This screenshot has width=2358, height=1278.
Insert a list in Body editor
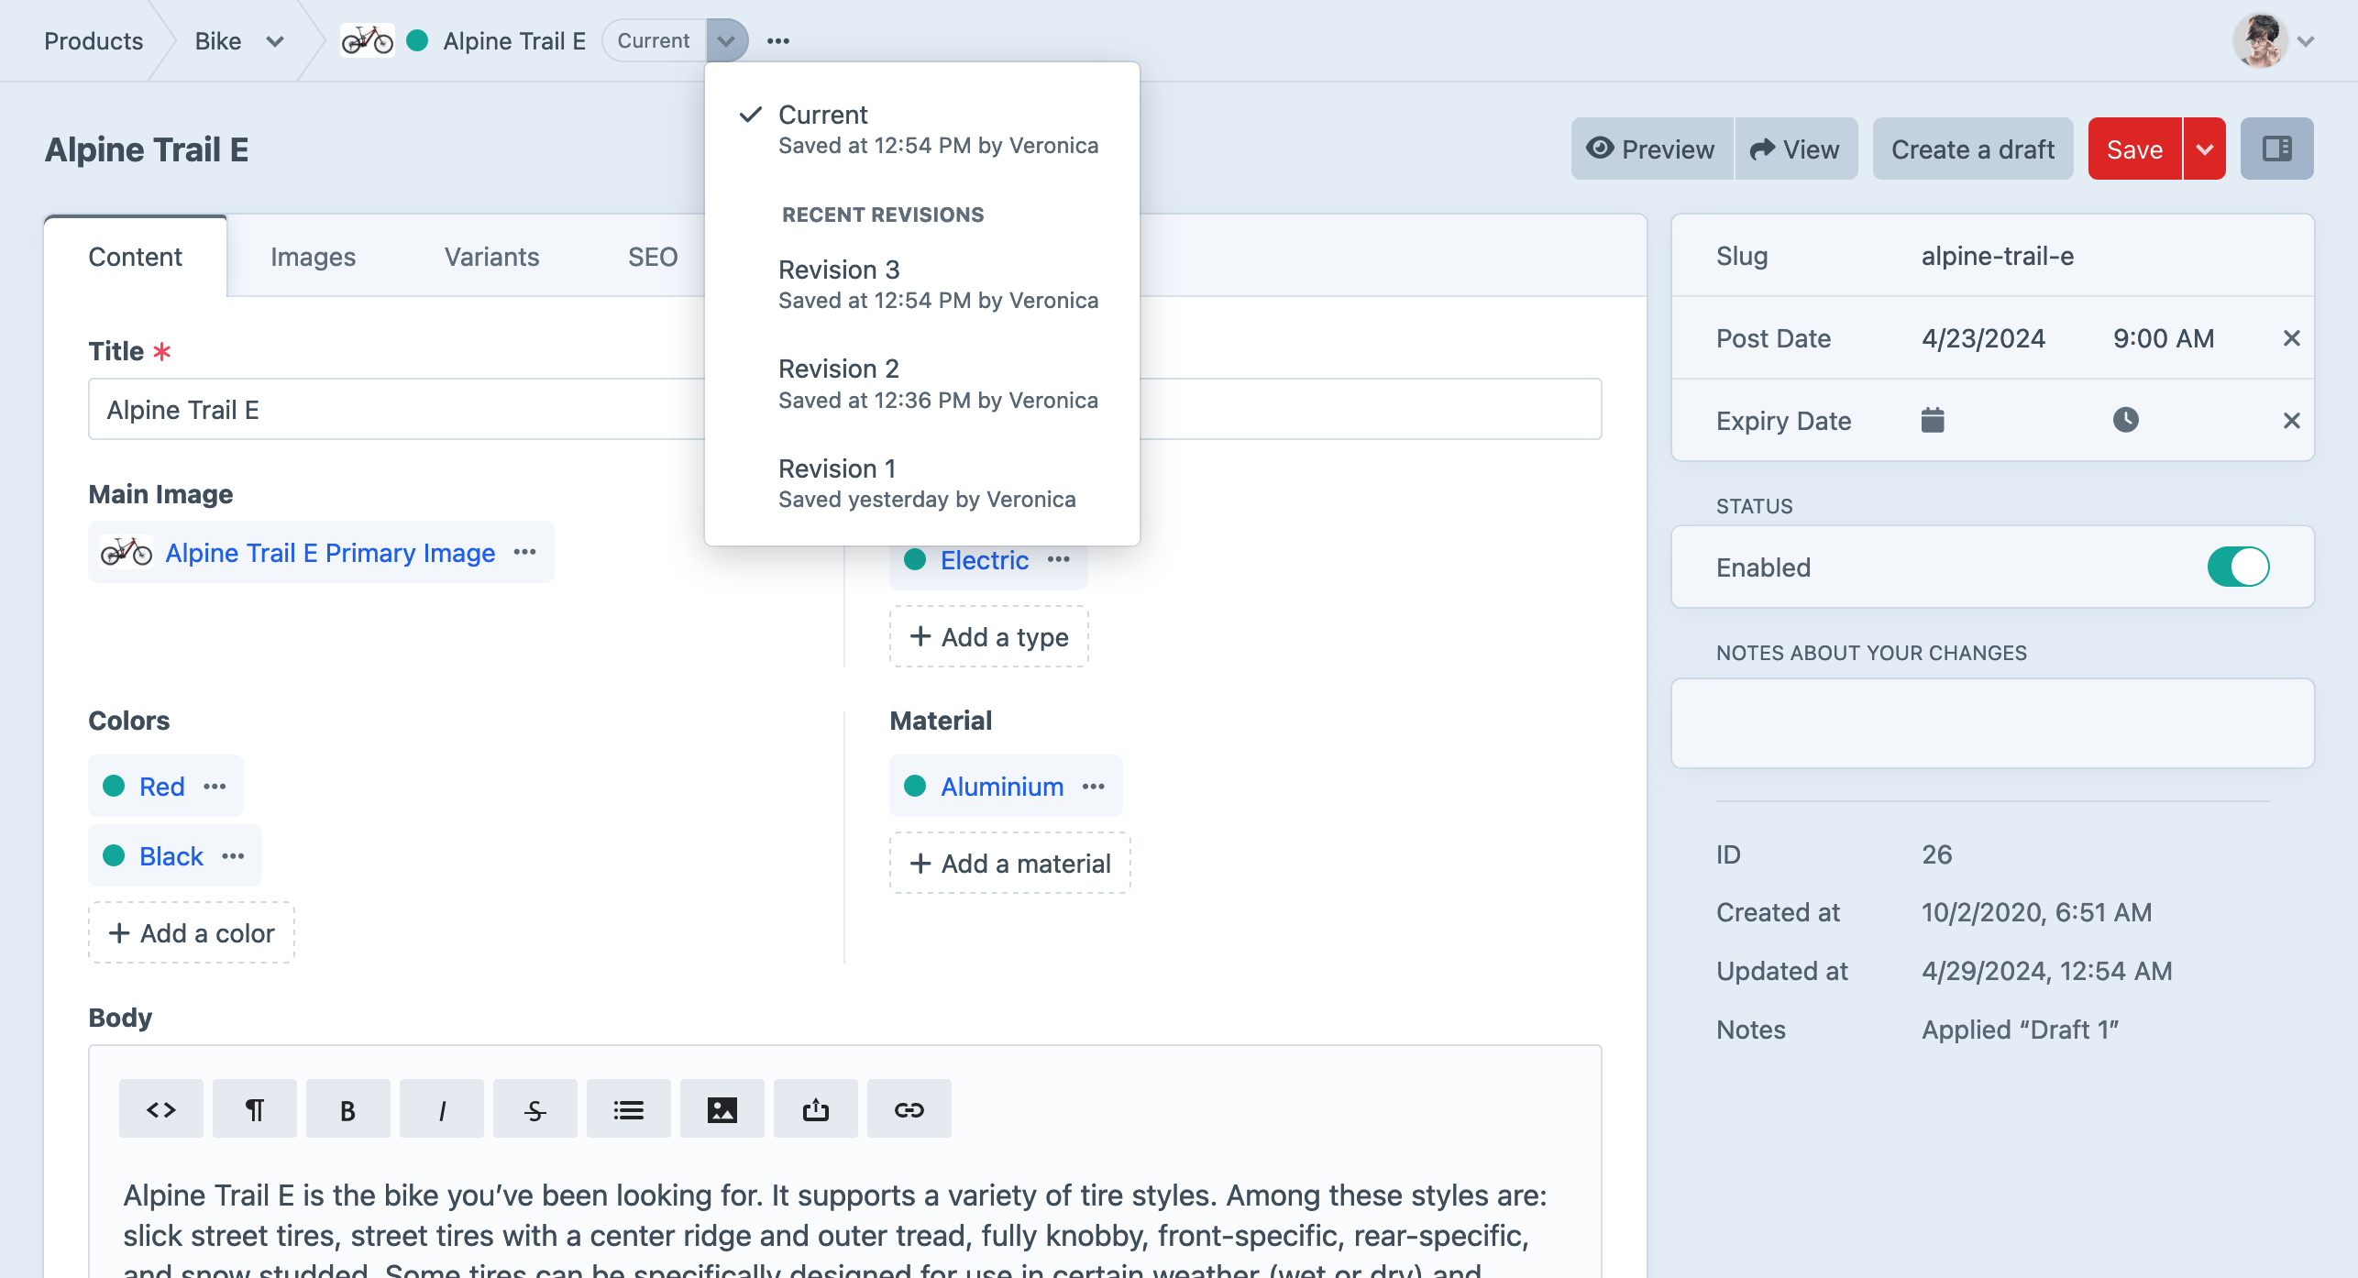click(629, 1109)
